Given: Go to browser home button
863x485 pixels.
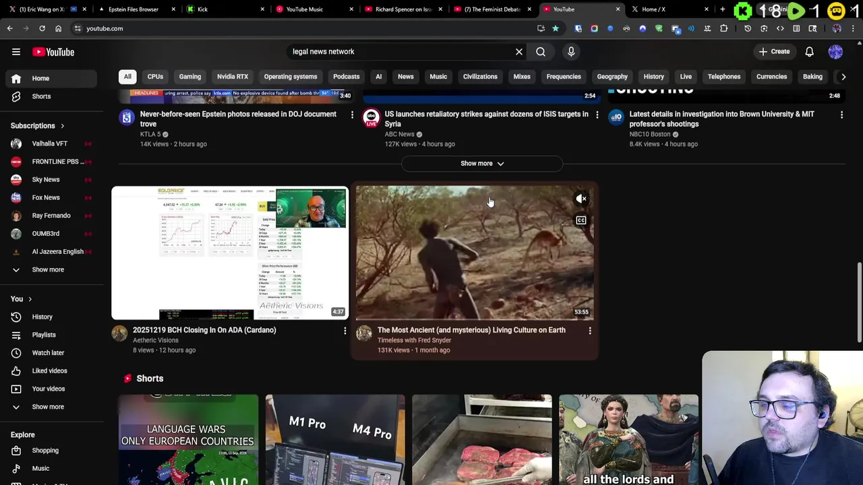Looking at the screenshot, I should coord(58,28).
